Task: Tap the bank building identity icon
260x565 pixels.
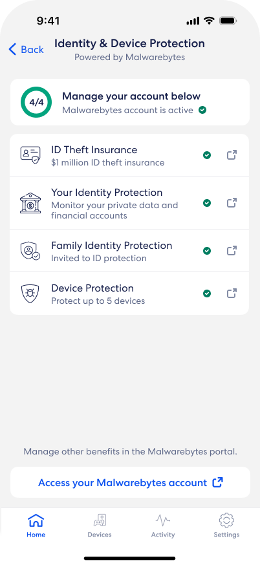Action: (x=30, y=203)
